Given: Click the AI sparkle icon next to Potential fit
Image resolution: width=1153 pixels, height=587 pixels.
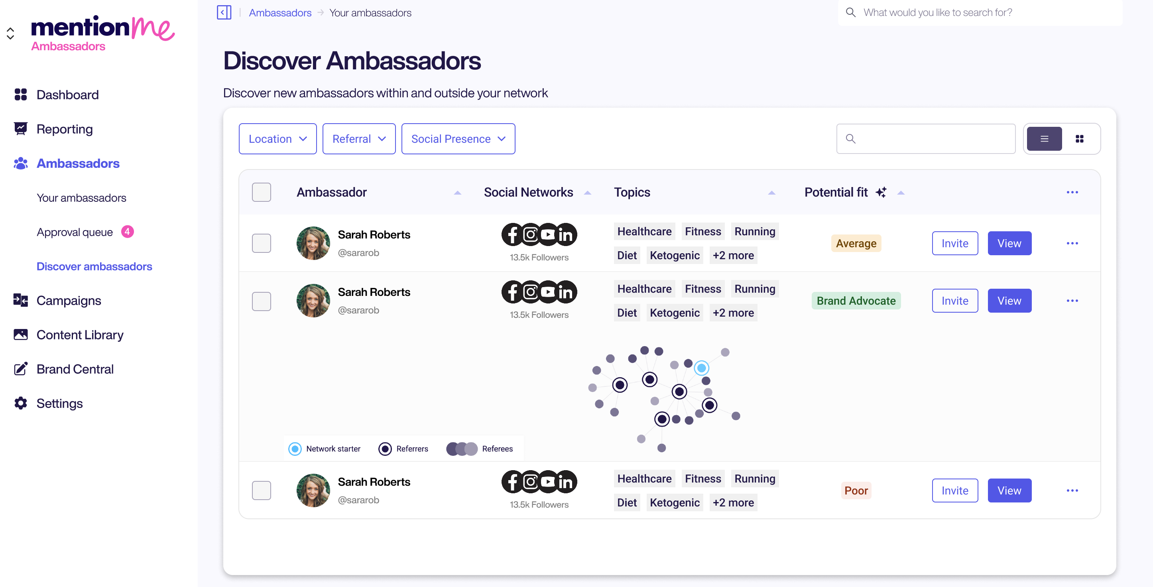Looking at the screenshot, I should pos(881,192).
